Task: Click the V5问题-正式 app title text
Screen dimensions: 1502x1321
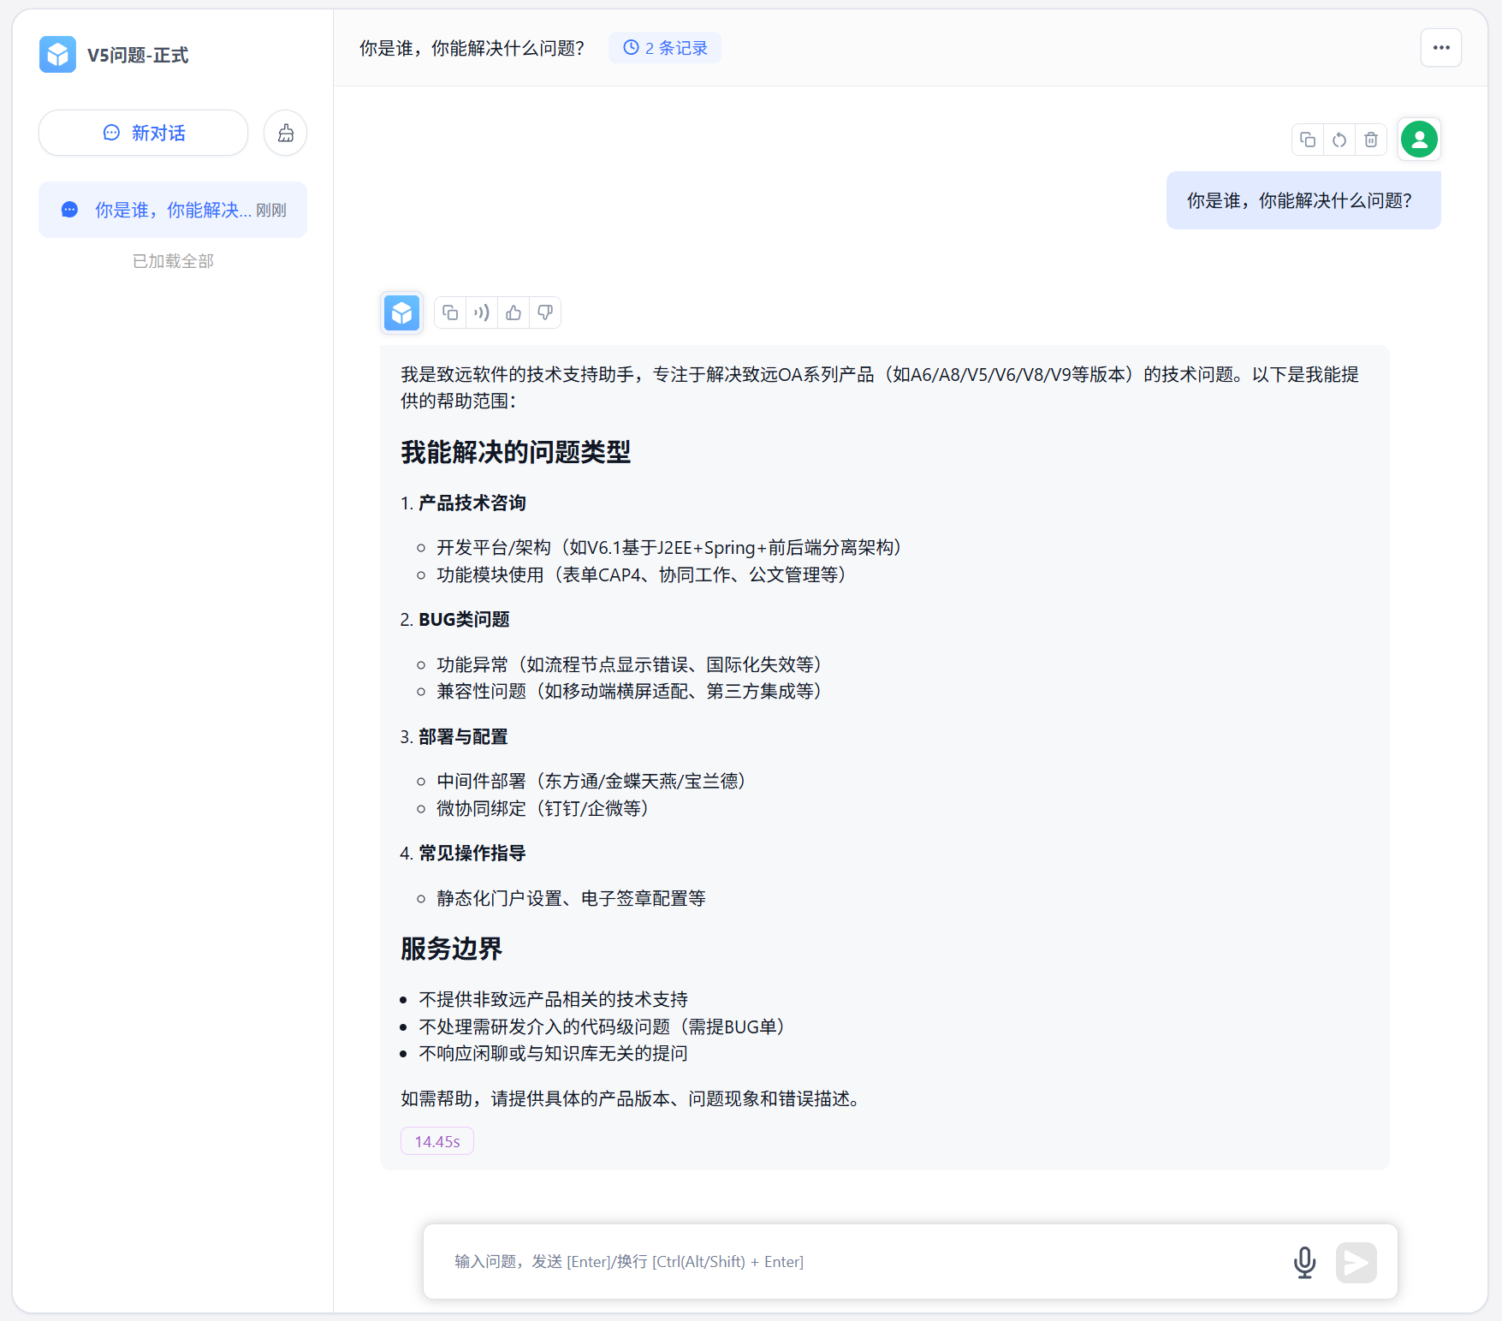Action: (x=138, y=55)
